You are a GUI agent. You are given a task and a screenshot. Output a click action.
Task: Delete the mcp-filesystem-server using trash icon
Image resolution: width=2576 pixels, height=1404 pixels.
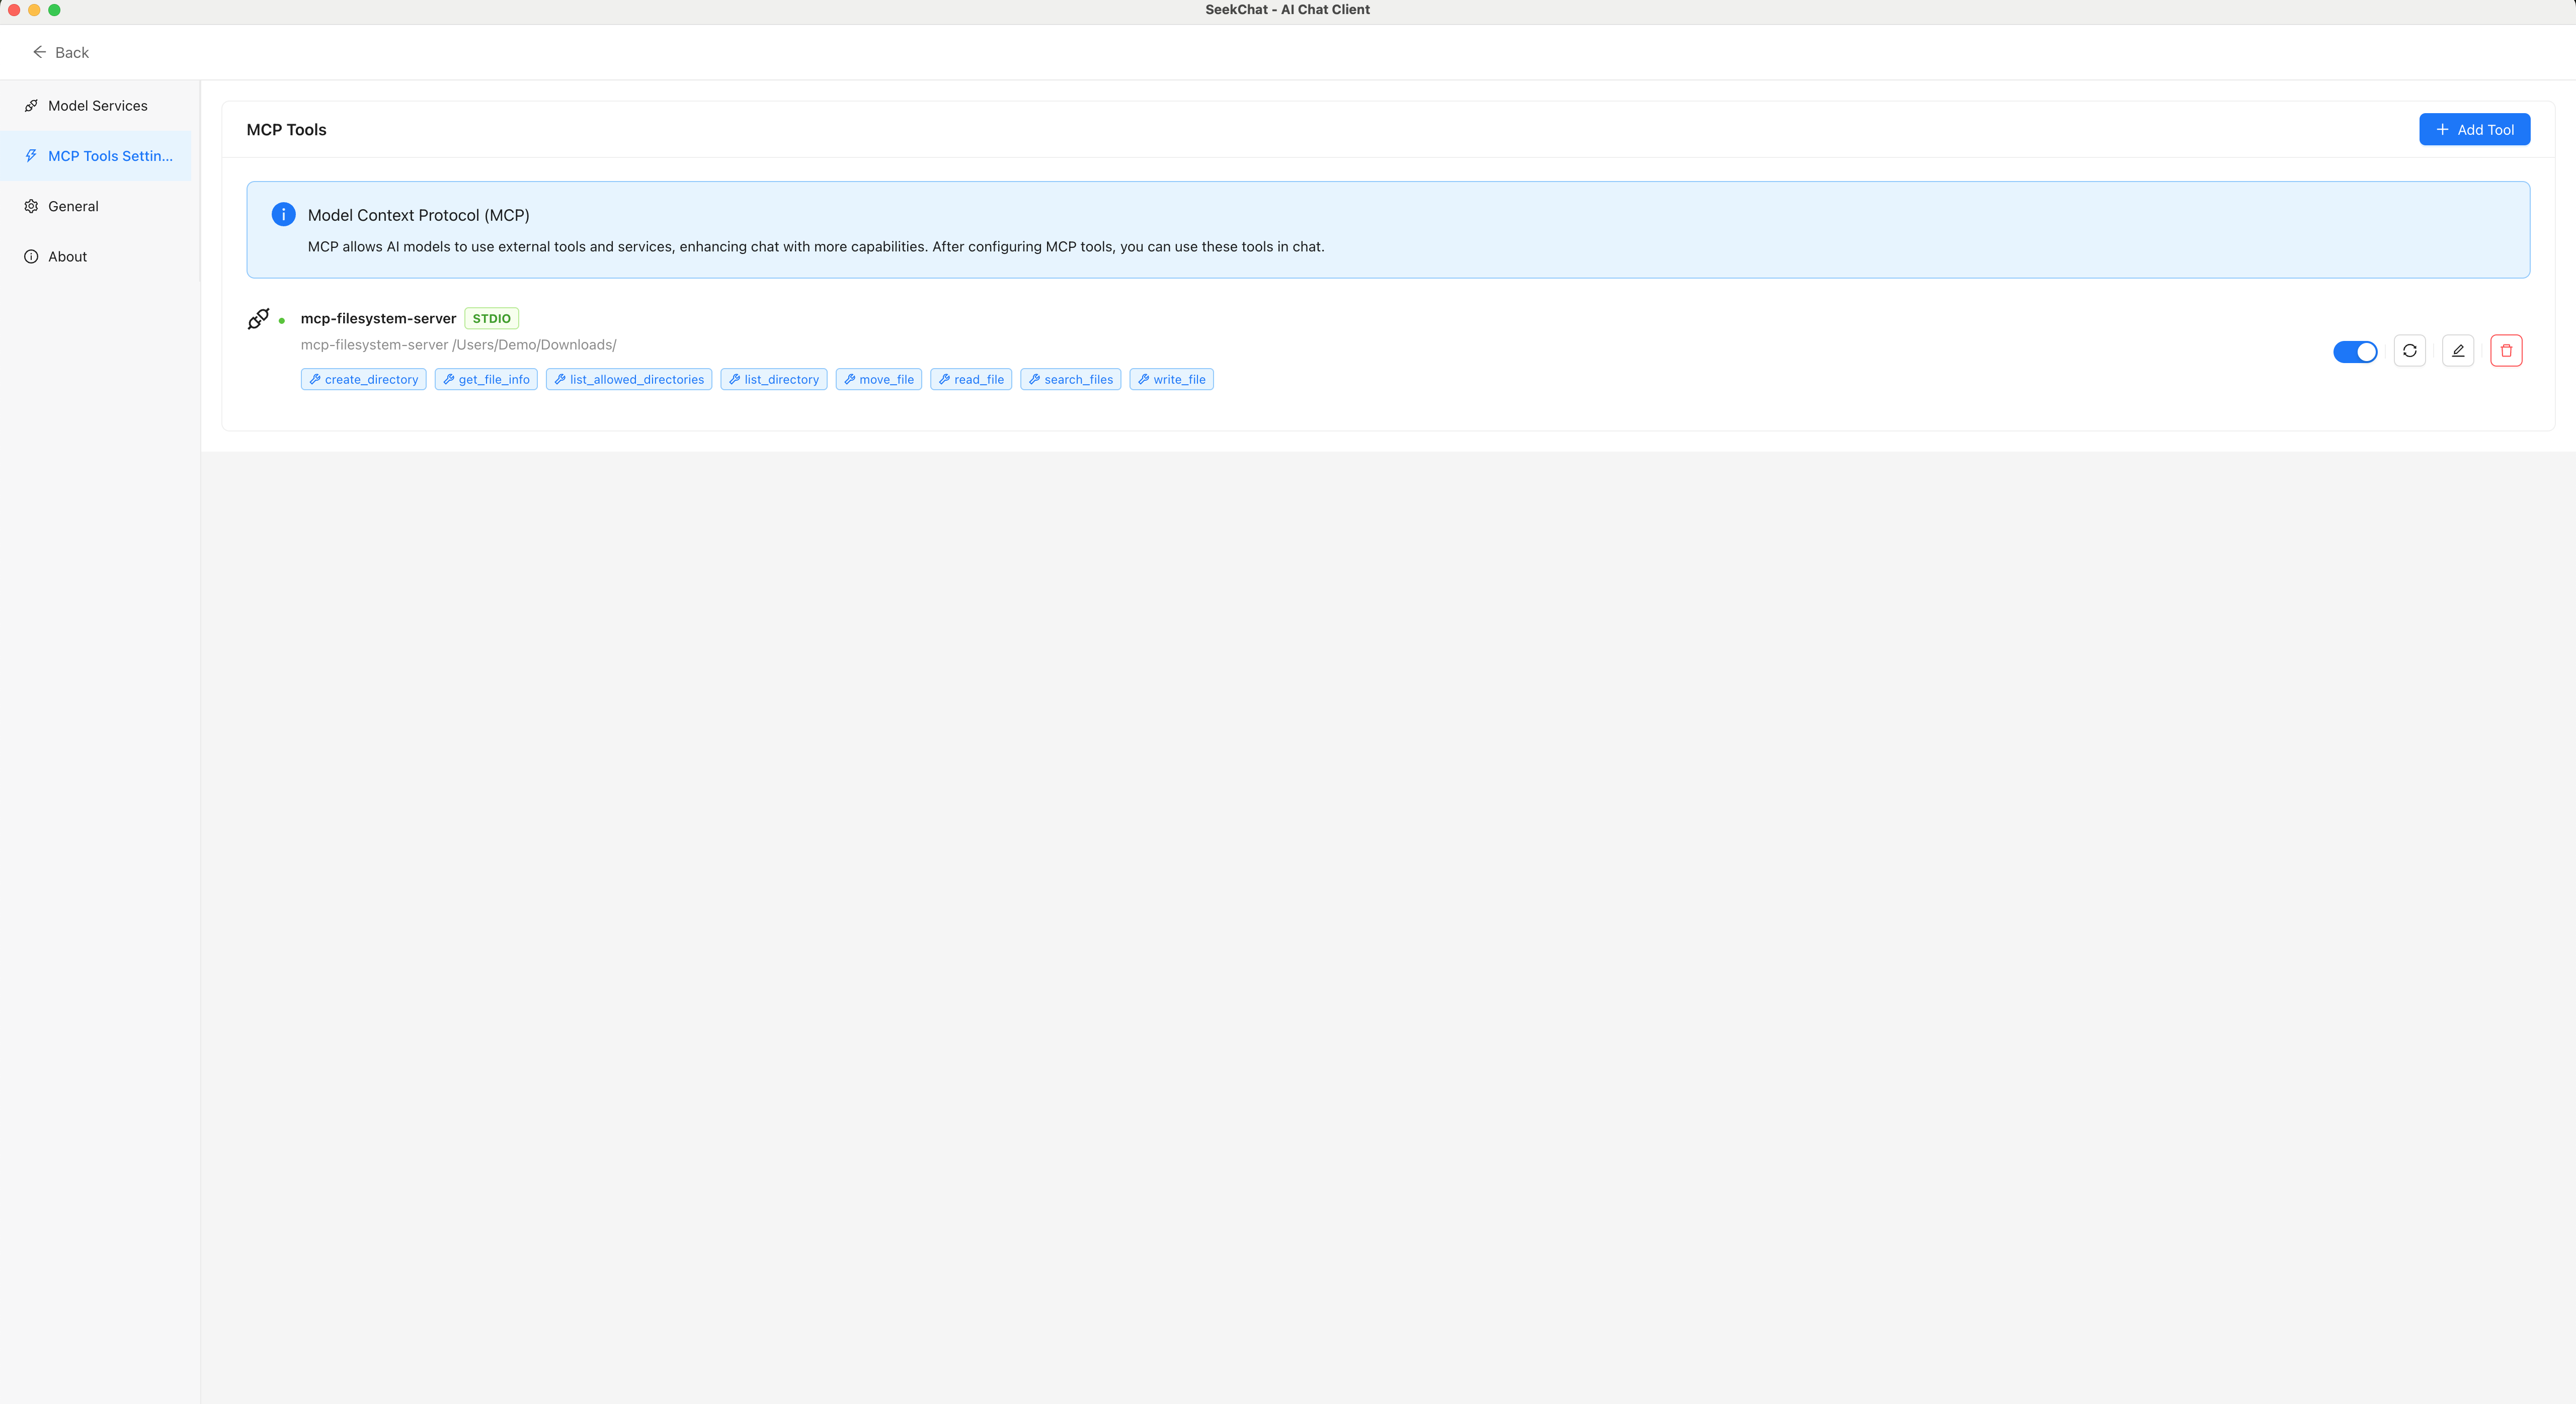coord(2507,350)
